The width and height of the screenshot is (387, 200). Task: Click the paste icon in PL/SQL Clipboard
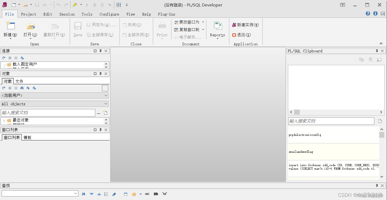(371, 60)
